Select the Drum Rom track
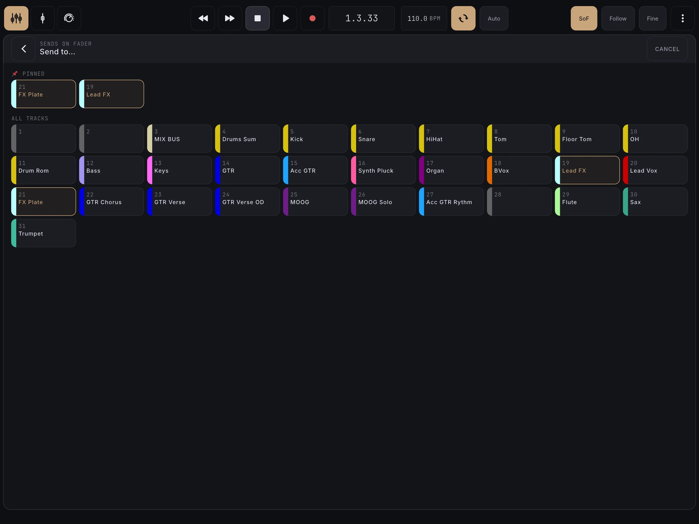This screenshot has height=524, width=699. [x=44, y=170]
